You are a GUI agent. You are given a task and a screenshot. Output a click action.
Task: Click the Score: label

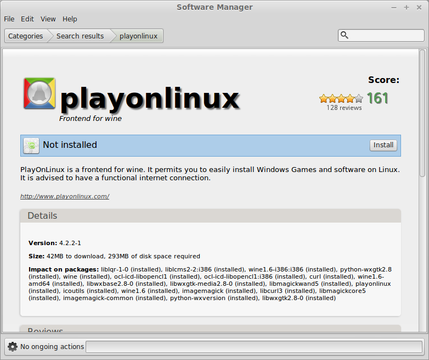383,80
